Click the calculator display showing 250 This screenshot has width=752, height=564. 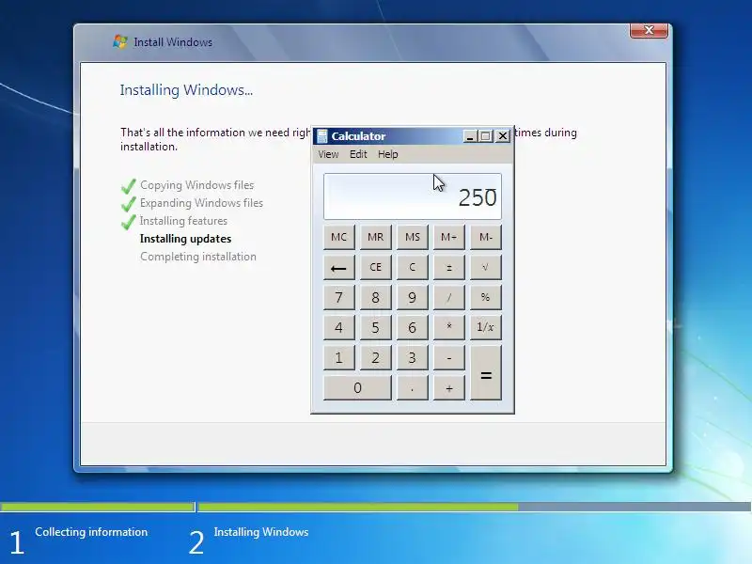[413, 196]
